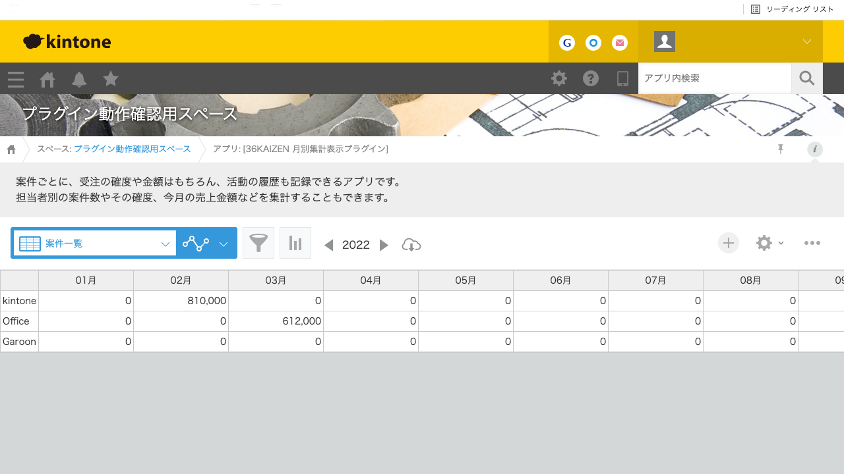Screen dimensions: 844x474
Task: Switch to mobile view icon
Action: (622, 79)
